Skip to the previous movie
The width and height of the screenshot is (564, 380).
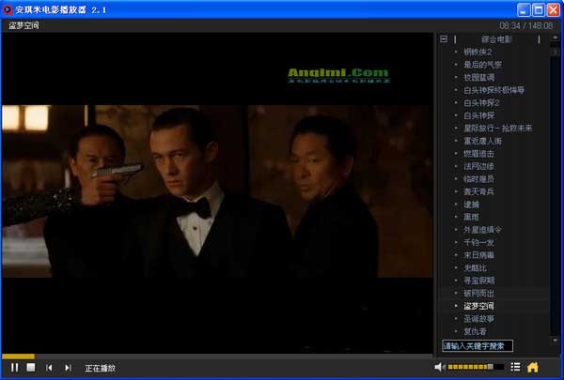point(50,367)
